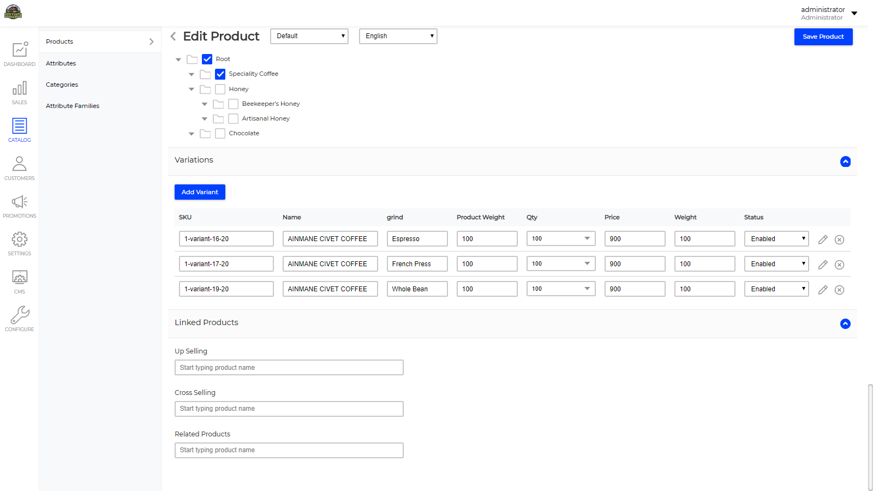873x491 pixels.
Task: Remove the French Press variant row
Action: pos(840,265)
